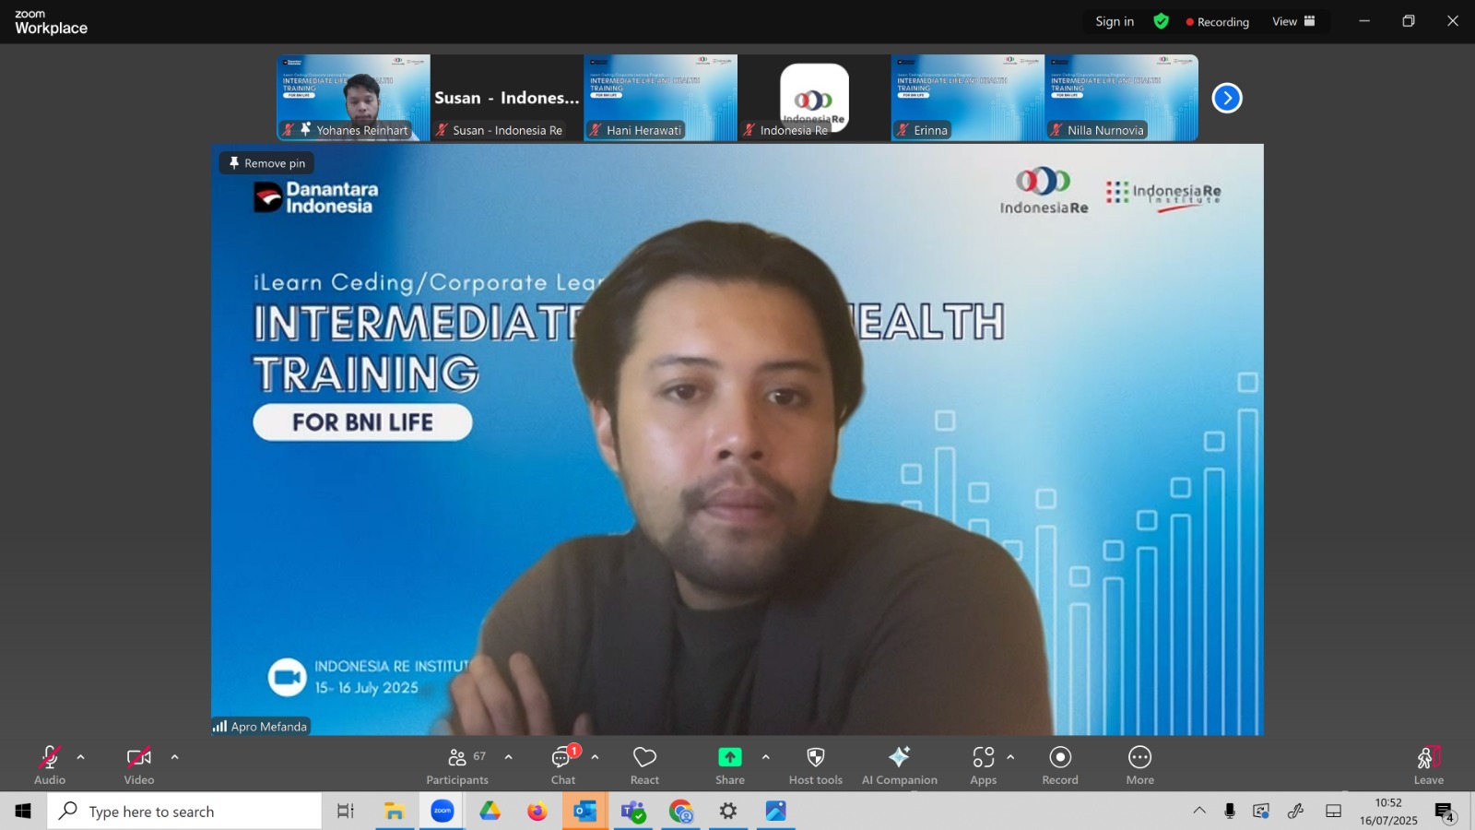Screen dimensions: 1475x830
Task: Open More options menu
Action: tap(1140, 765)
